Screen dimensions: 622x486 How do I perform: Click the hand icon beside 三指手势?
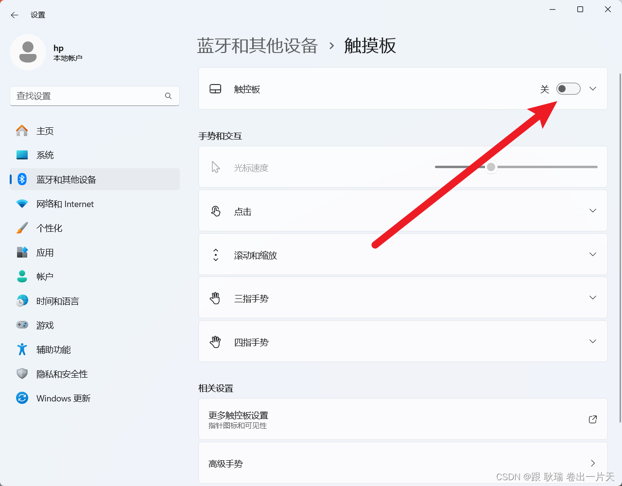coord(215,298)
